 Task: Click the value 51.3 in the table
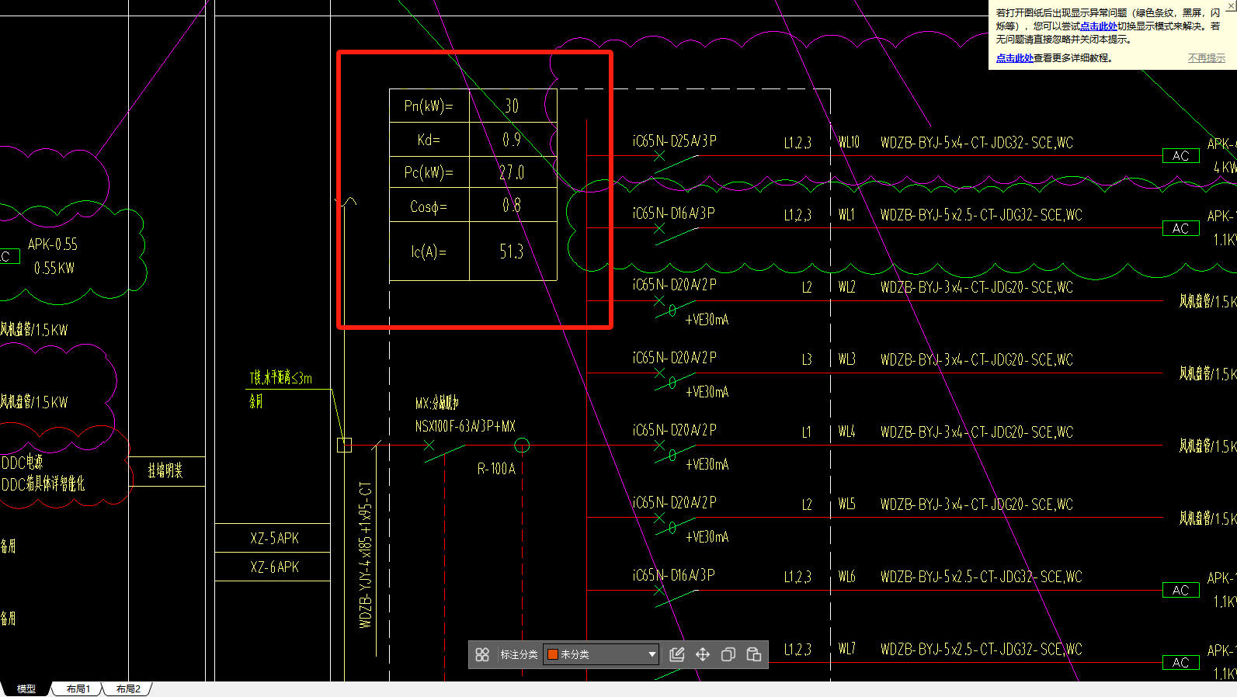pos(512,251)
